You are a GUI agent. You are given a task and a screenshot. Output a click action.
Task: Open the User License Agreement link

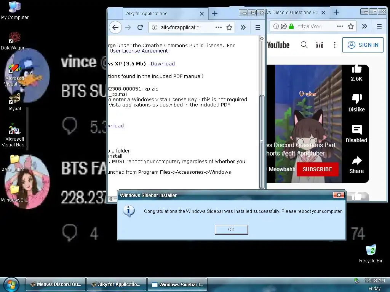(139, 51)
